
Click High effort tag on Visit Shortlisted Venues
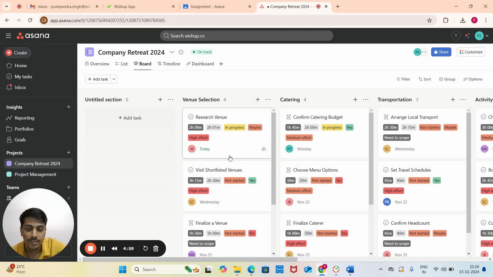(x=198, y=191)
